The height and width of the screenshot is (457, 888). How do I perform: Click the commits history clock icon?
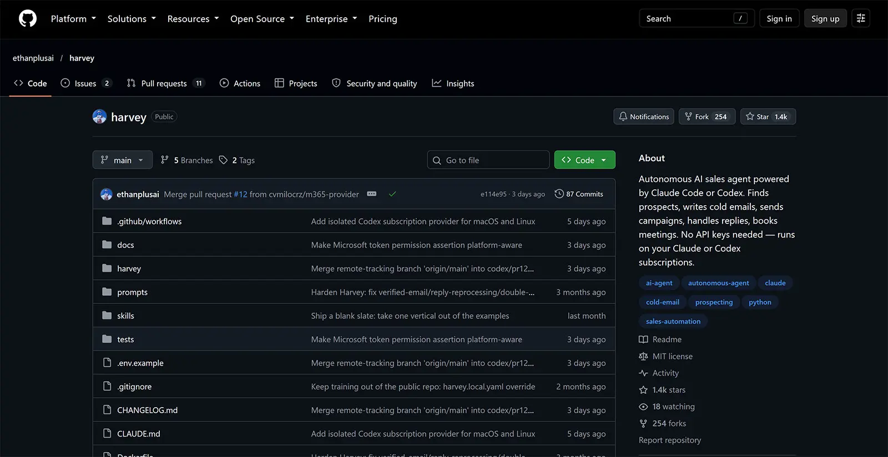tap(559, 194)
